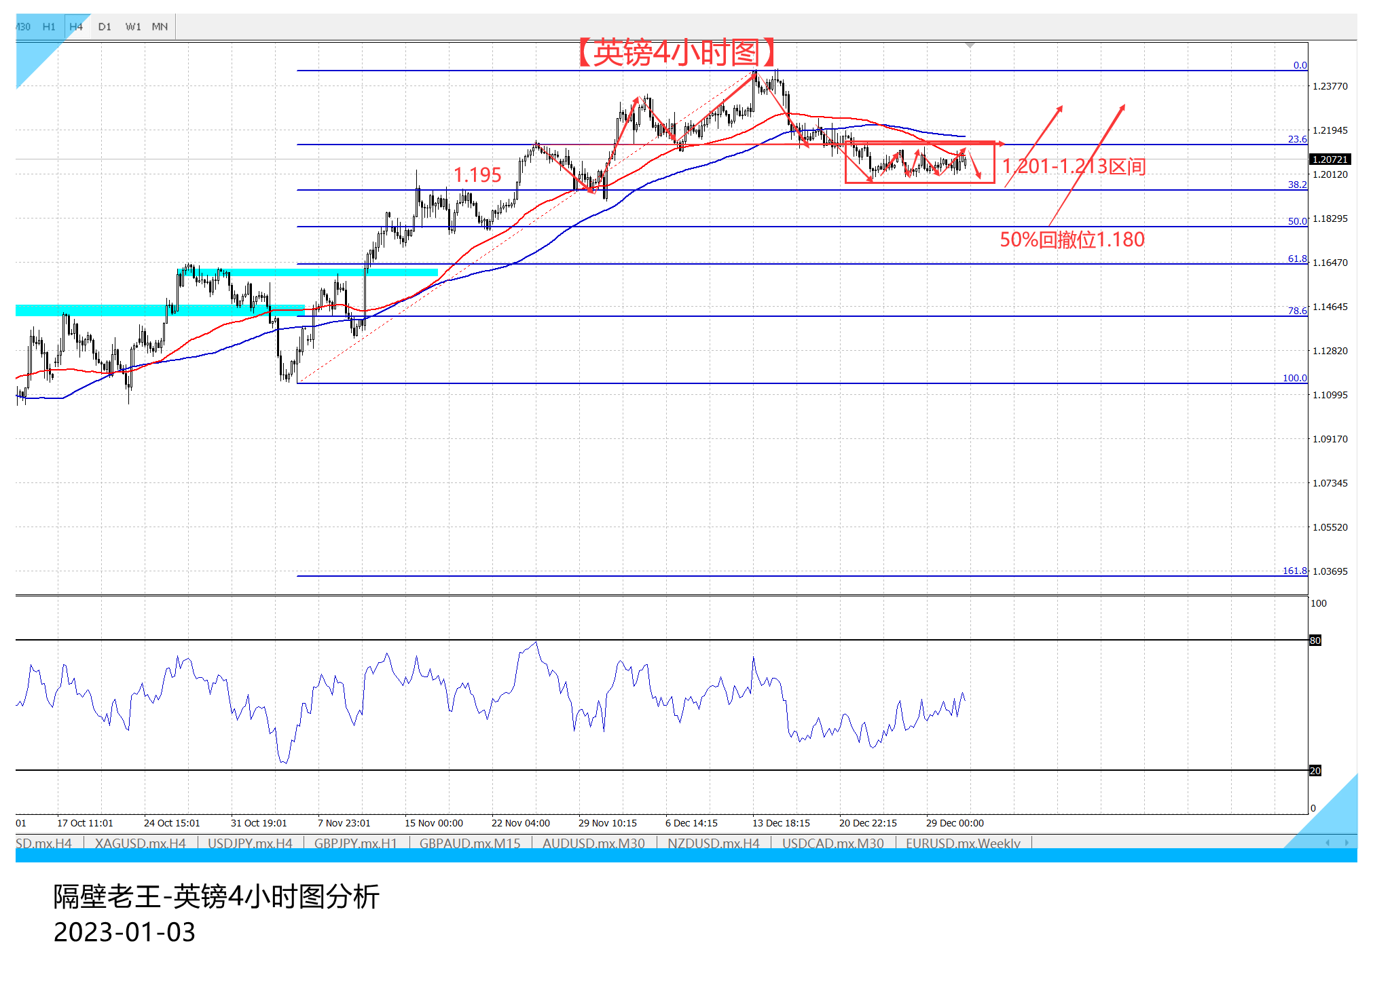Open the USDJPY.mx,H4 chart tab
The width and height of the screenshot is (1373, 992).
tap(250, 843)
